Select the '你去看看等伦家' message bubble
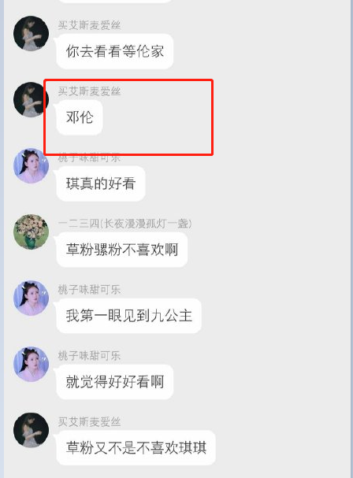This screenshot has width=353, height=478. tap(115, 51)
